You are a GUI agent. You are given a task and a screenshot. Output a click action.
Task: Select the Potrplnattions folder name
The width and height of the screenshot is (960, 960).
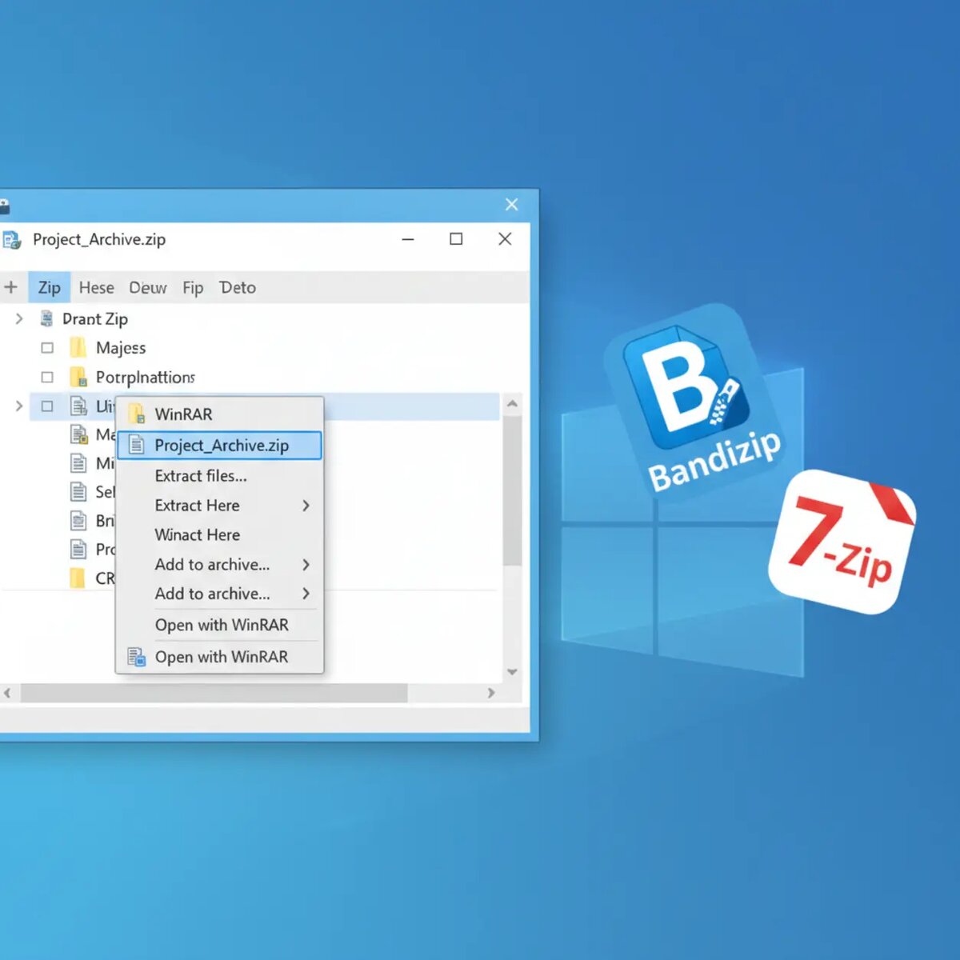146,377
